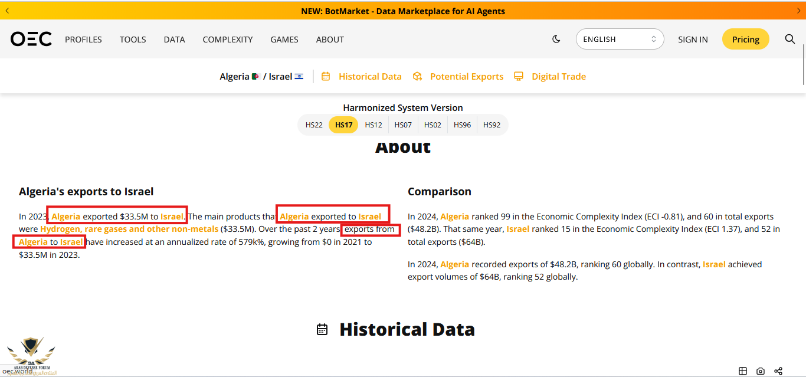Click the camera screenshot icon

point(761,371)
